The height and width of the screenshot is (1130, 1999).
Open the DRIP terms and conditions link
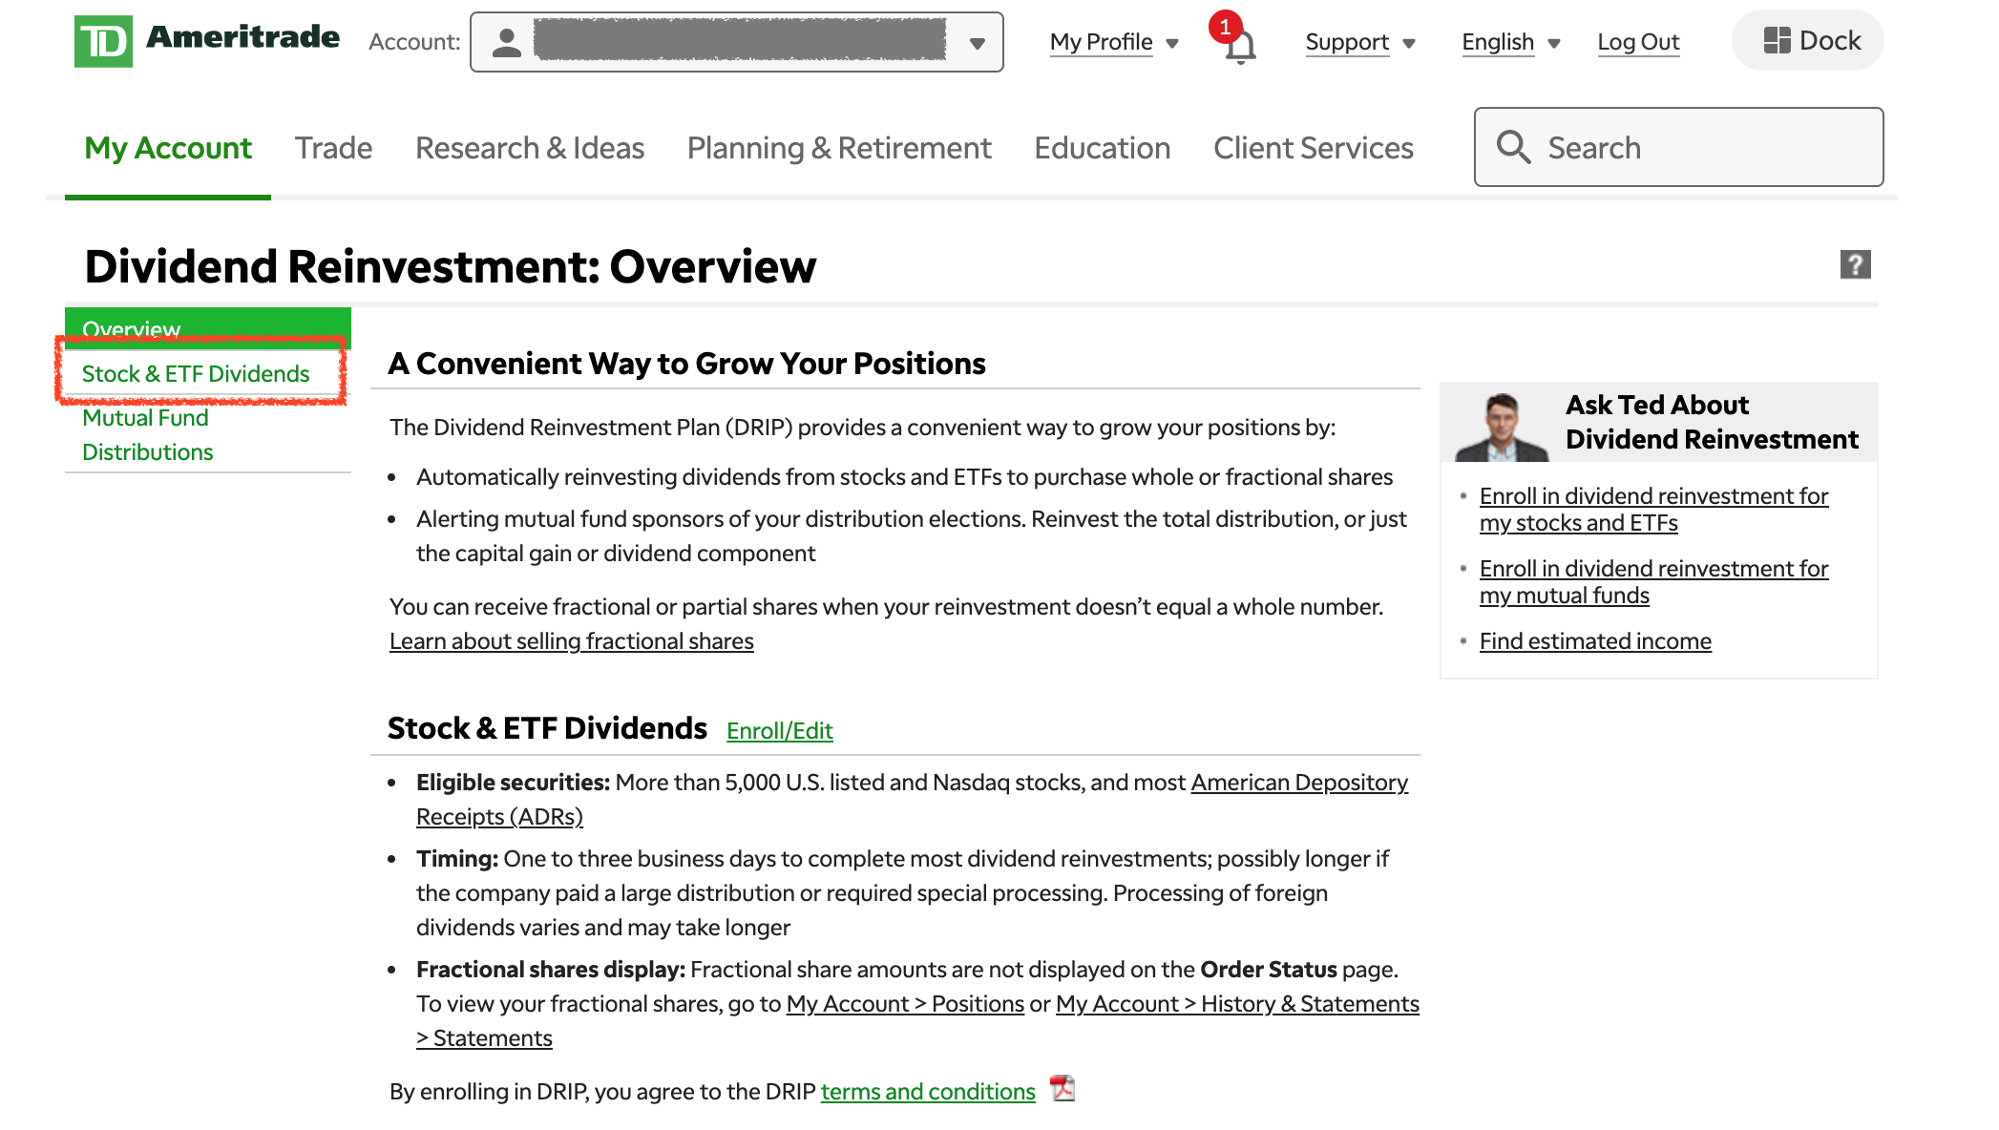point(928,1091)
